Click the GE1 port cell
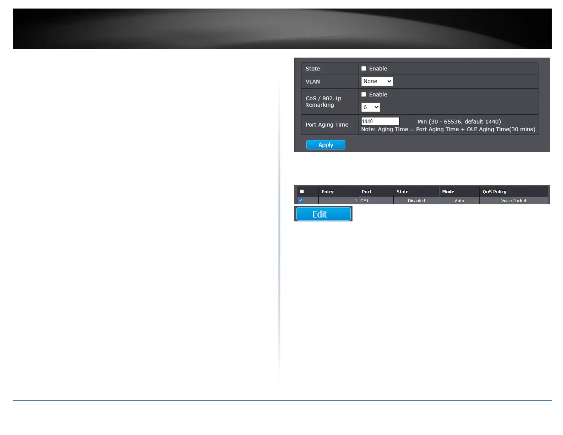This screenshot has width=563, height=435. click(x=376, y=201)
